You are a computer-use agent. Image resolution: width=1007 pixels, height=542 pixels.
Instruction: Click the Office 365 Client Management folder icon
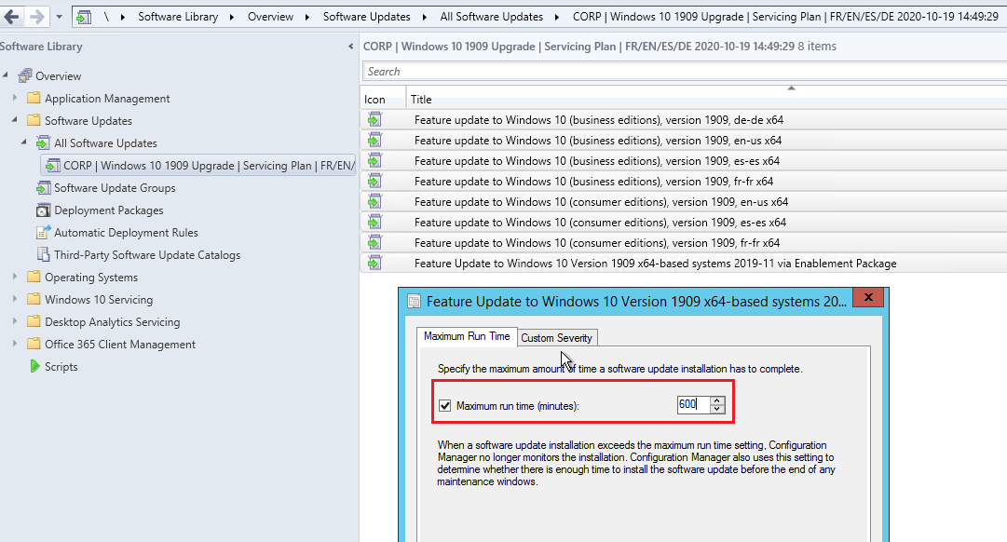34,345
